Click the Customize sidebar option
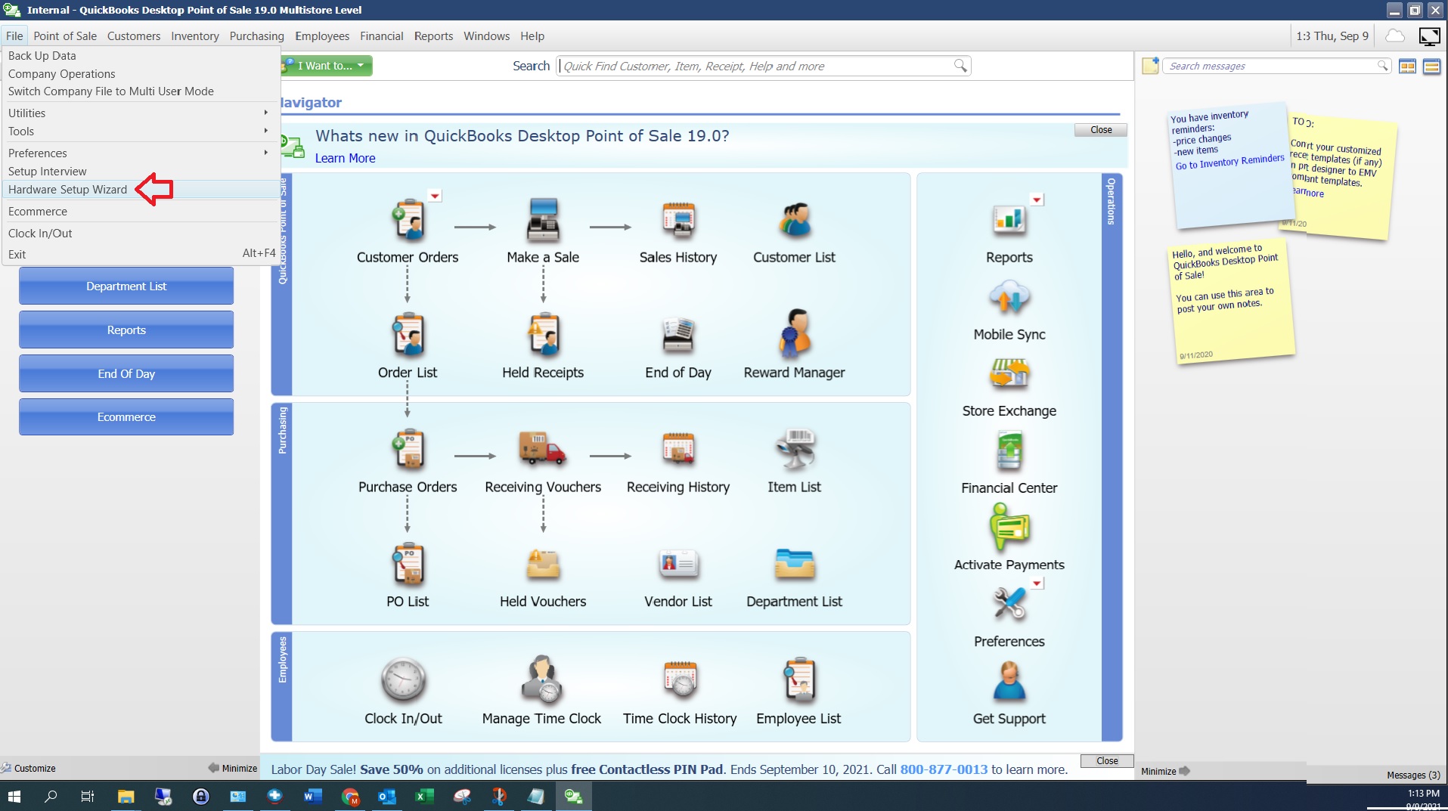 pyautogui.click(x=29, y=768)
